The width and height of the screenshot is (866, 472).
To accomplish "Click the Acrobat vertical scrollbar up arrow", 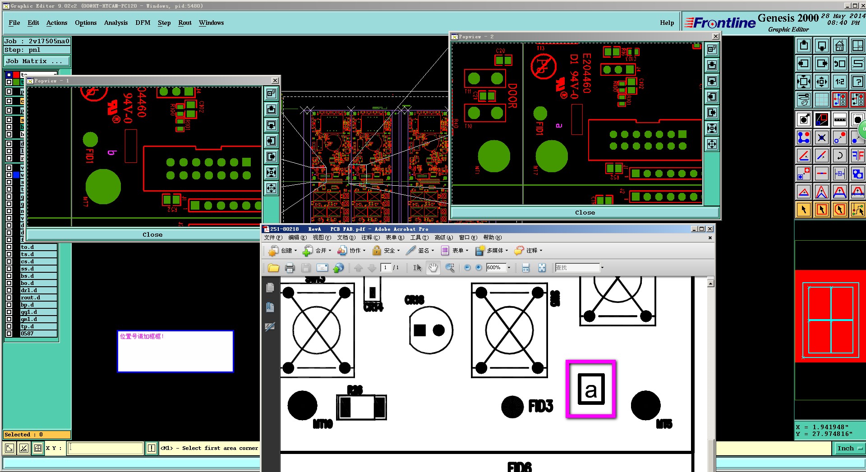I will 710,284.
